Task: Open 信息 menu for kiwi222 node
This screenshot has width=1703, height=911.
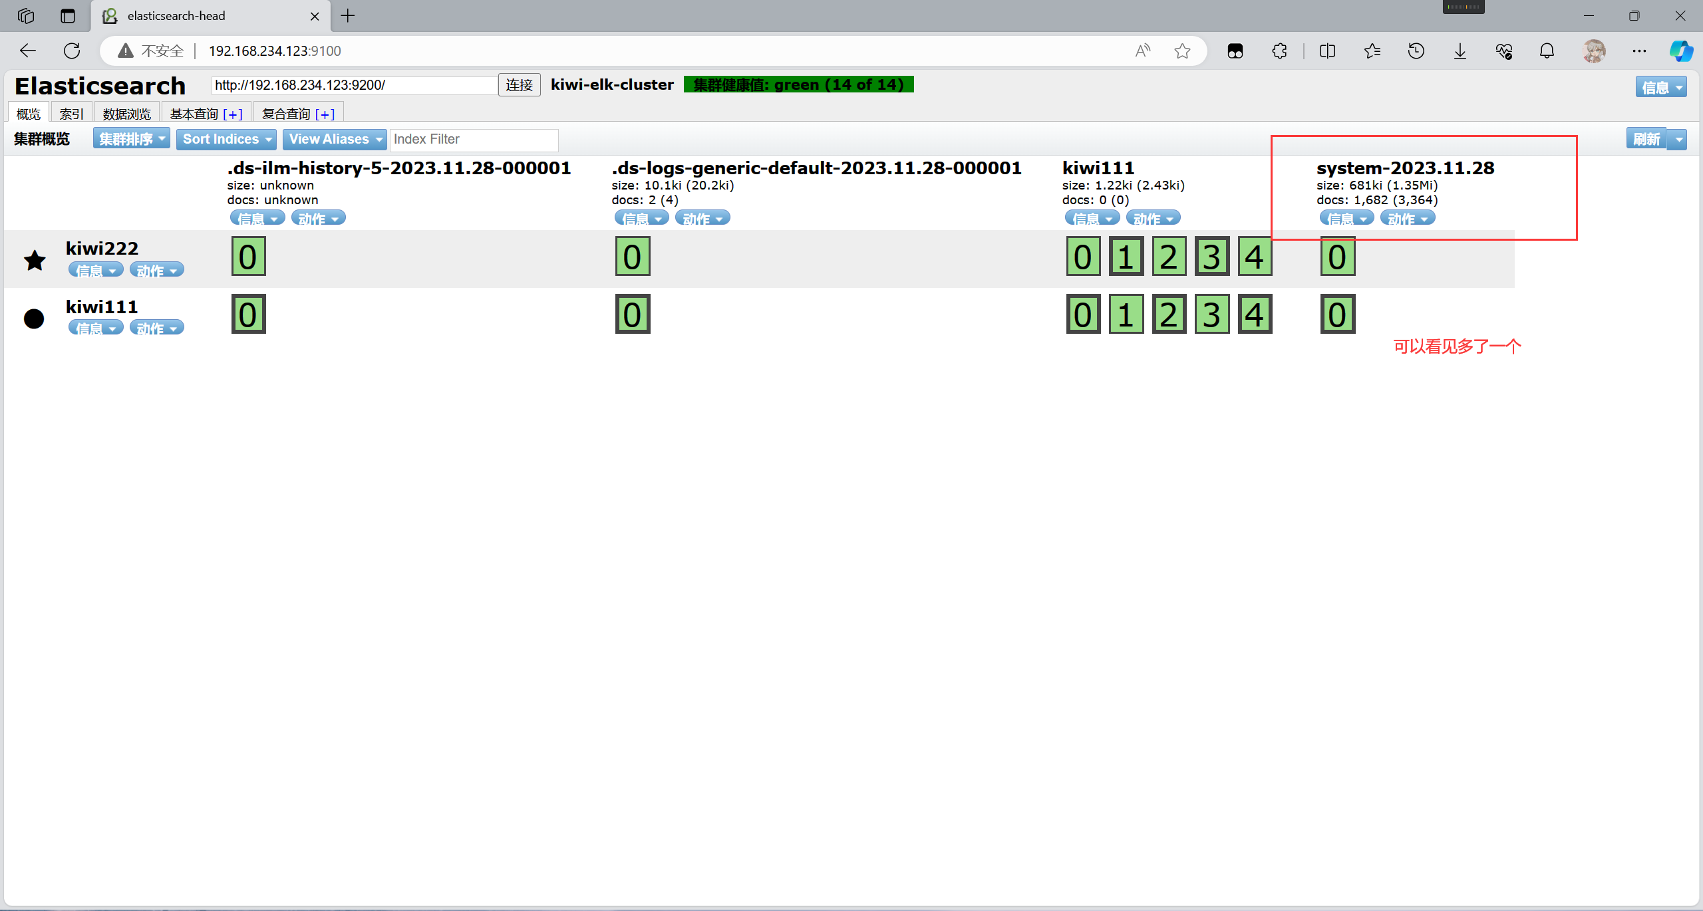Action: tap(95, 270)
